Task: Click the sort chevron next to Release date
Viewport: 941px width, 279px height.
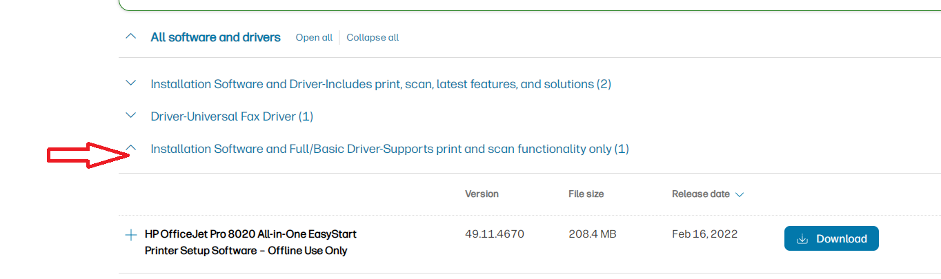Action: [x=740, y=195]
